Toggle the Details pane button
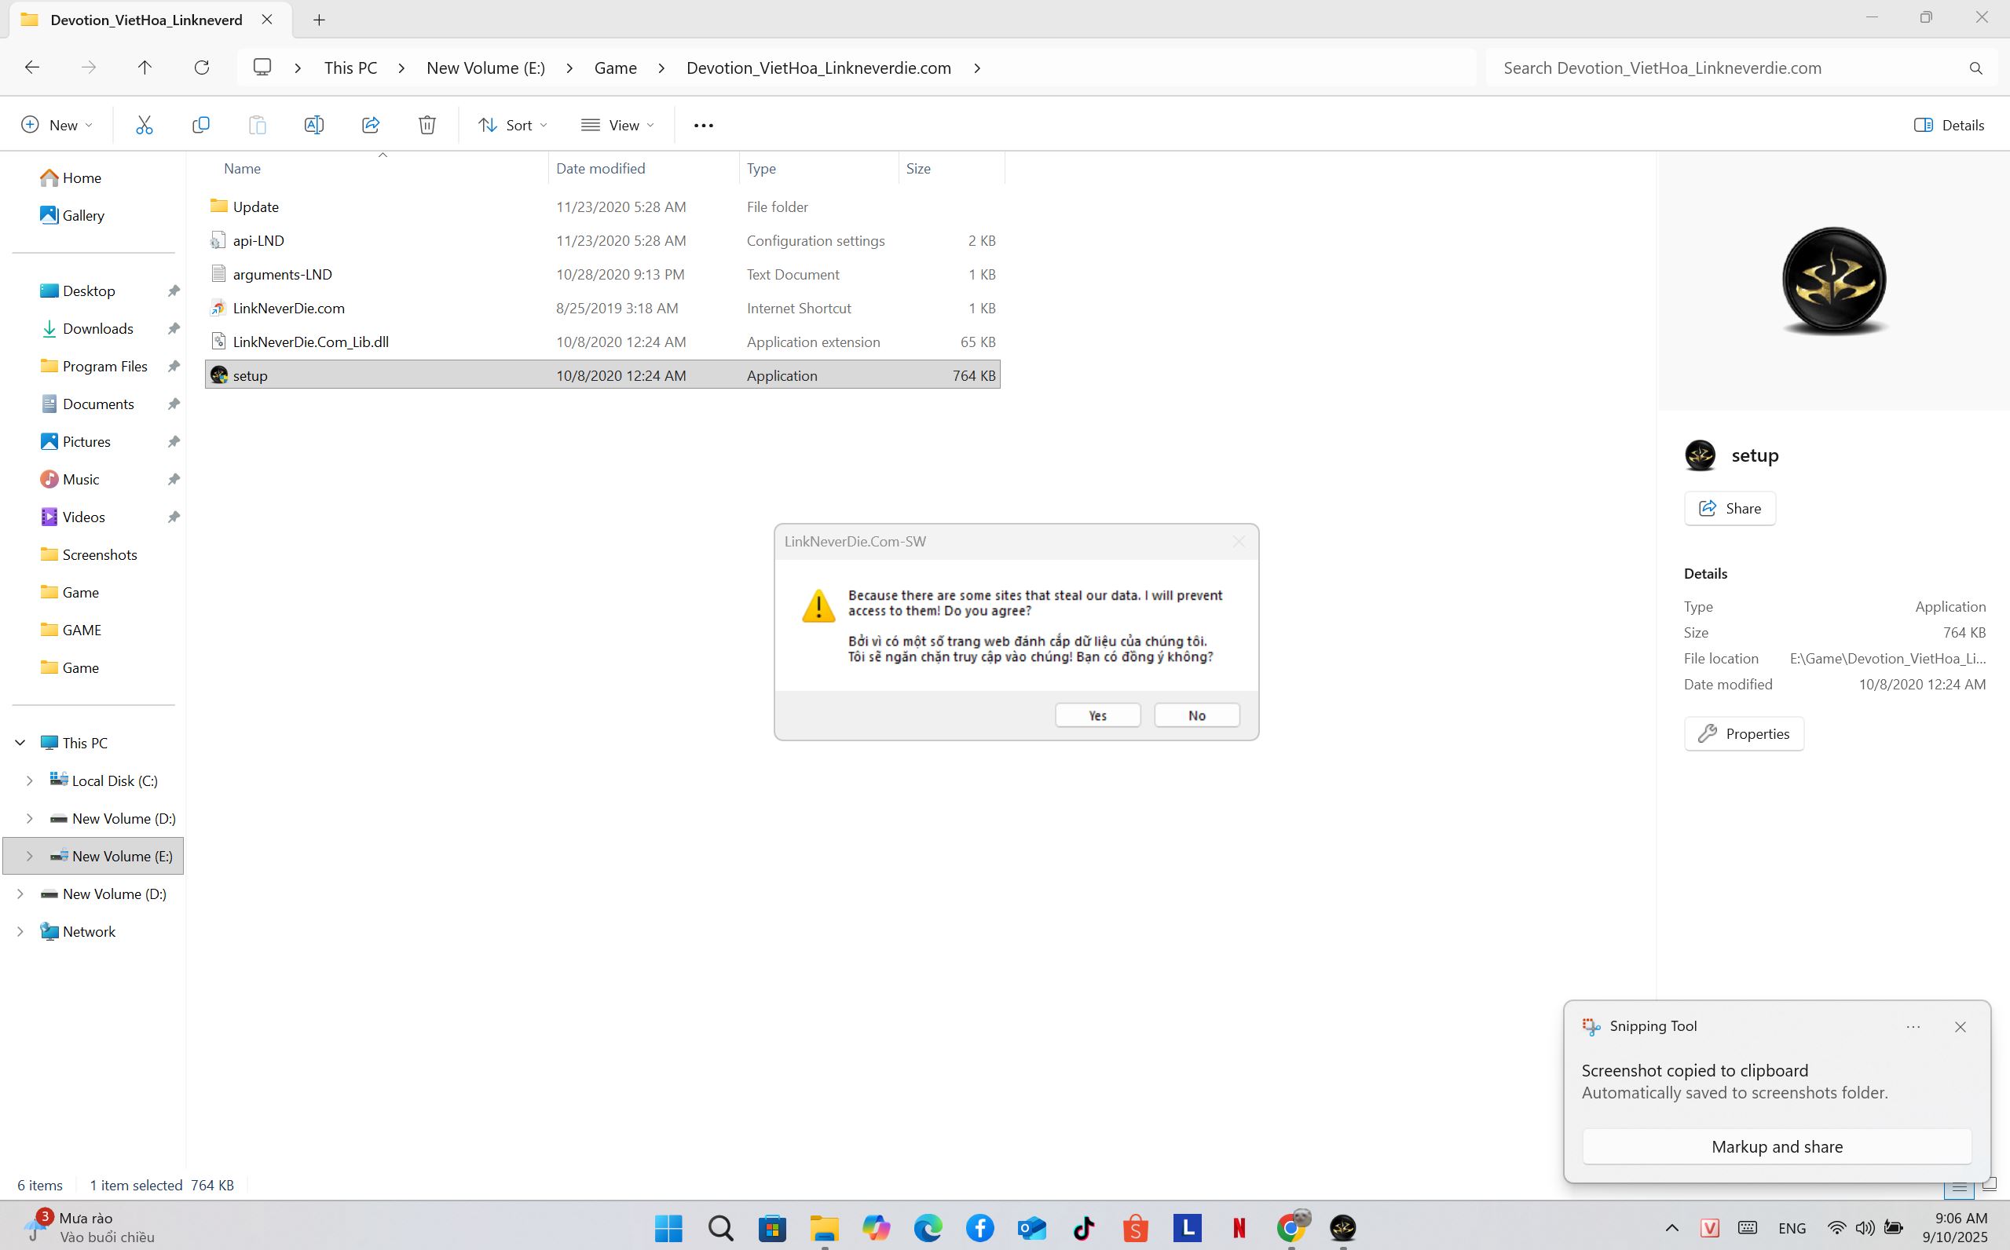2010x1250 pixels. point(1949,125)
